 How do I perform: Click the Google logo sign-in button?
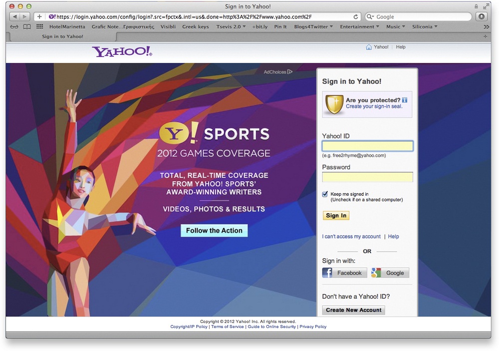point(390,273)
